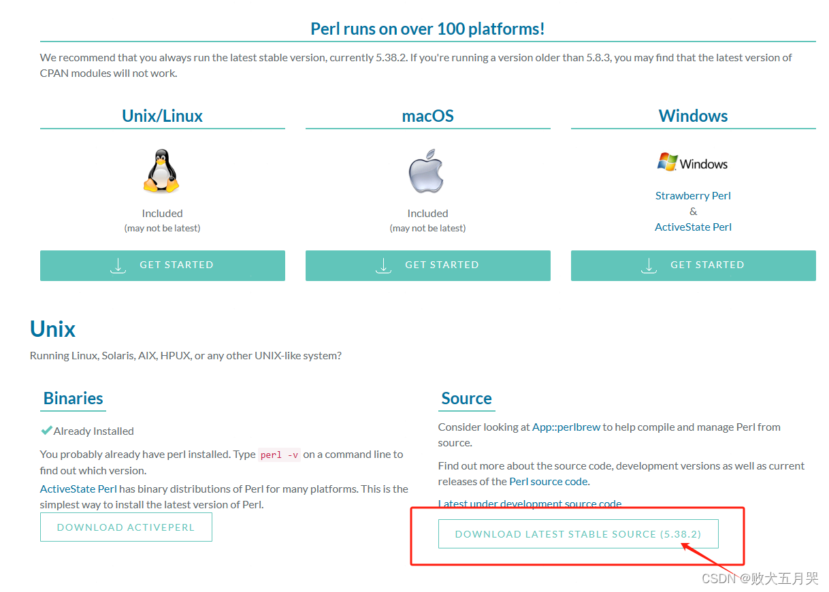This screenshot has height=592, width=829.
Task: Click the Binaries heading
Action: tap(73, 399)
